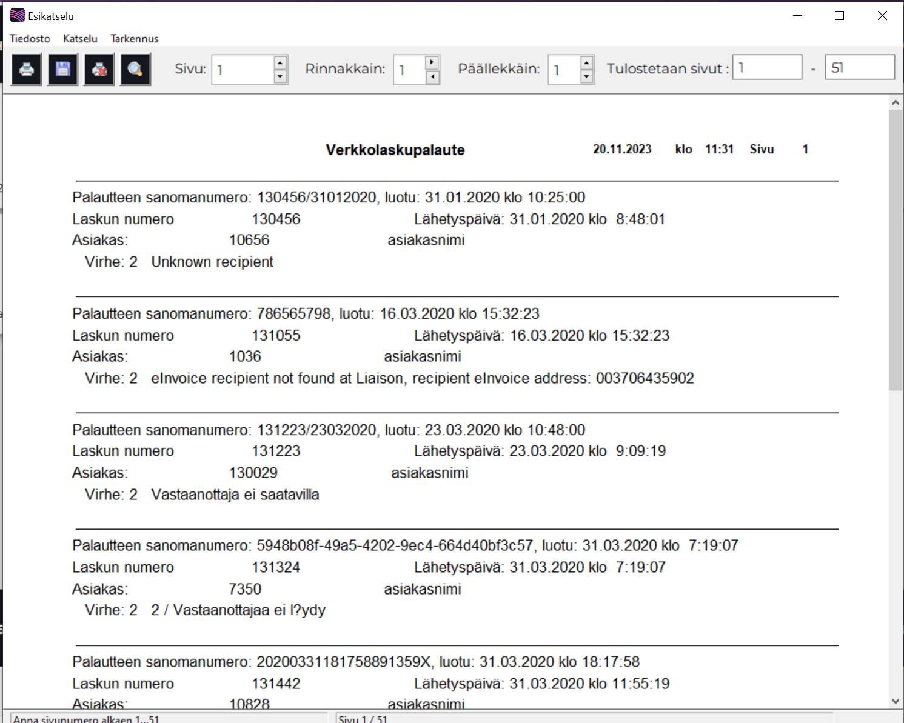Click the printer icon with red X
The height and width of the screenshot is (723, 904).
(x=99, y=70)
